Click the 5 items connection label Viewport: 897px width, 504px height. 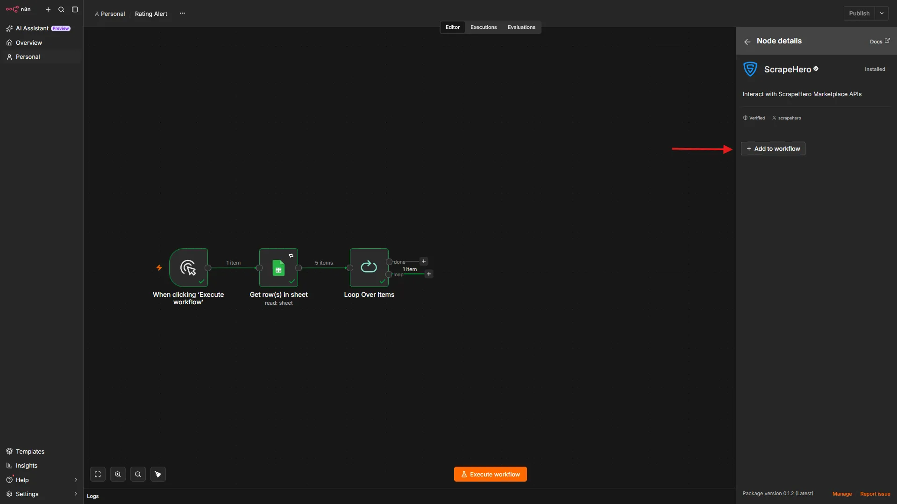point(324,263)
